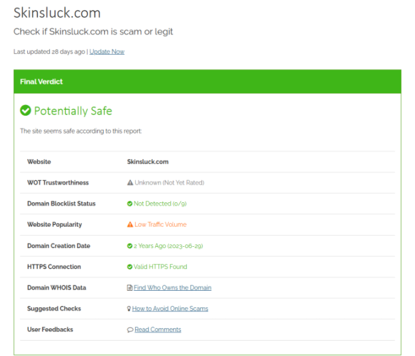The width and height of the screenshot is (415, 356).
Task: Click the green checkmark beside Potentially Safe
Action: pyautogui.click(x=26, y=110)
